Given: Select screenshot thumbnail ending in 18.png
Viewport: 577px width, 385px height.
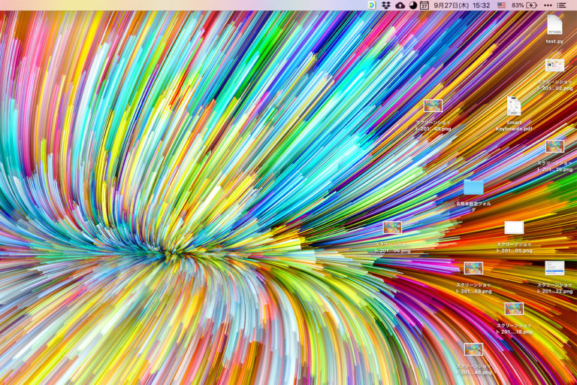Looking at the screenshot, I should (x=514, y=309).
